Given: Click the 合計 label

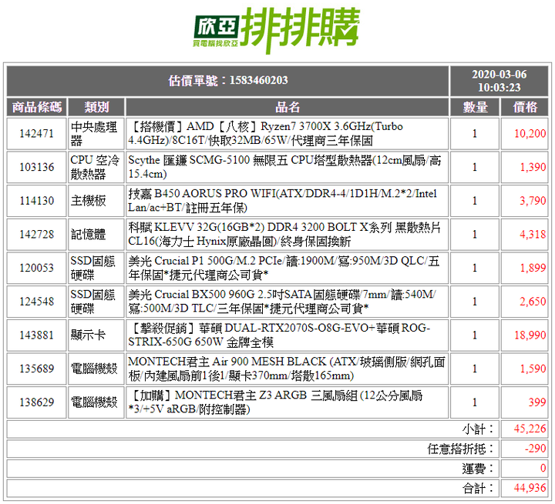Looking at the screenshot, I should [x=478, y=489].
